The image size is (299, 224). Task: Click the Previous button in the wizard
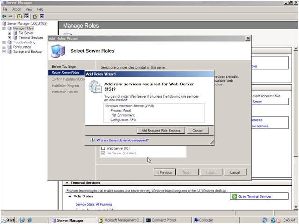[x=164, y=172]
